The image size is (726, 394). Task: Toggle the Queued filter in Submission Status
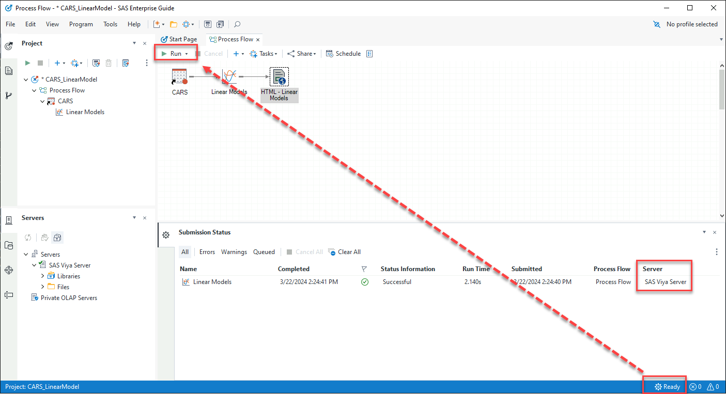pyautogui.click(x=264, y=252)
